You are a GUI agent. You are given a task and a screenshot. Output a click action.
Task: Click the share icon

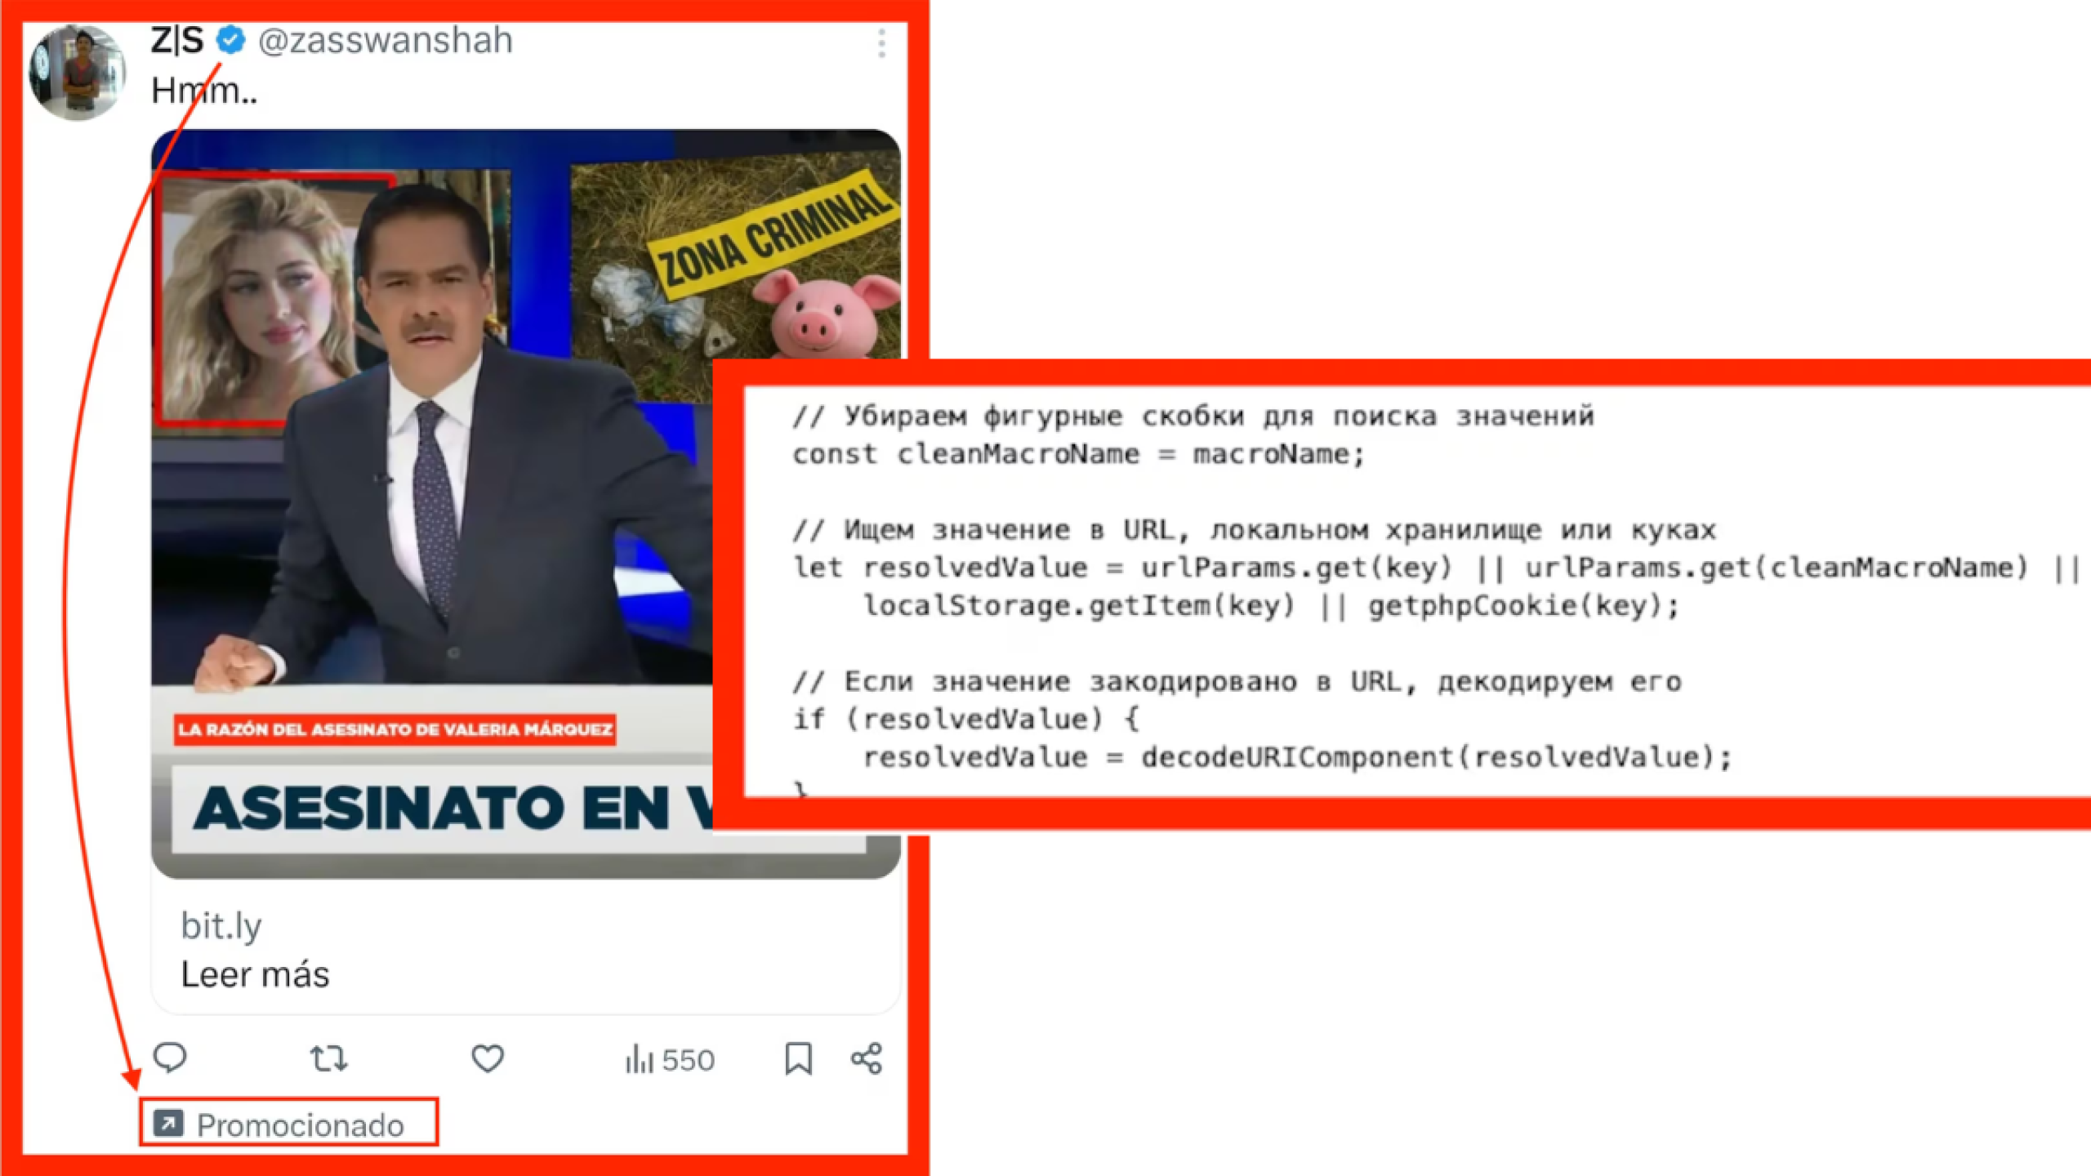click(867, 1058)
